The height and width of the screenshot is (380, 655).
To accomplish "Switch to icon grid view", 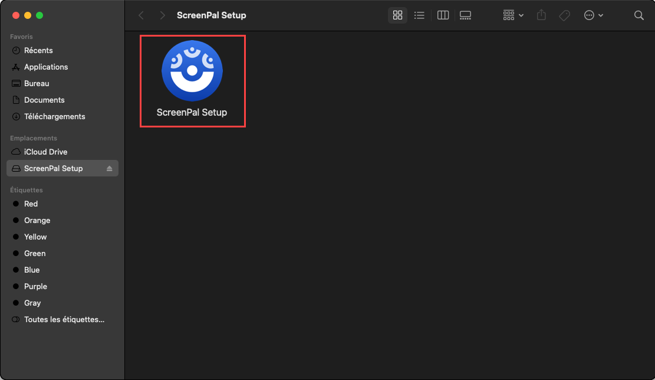I will point(398,15).
